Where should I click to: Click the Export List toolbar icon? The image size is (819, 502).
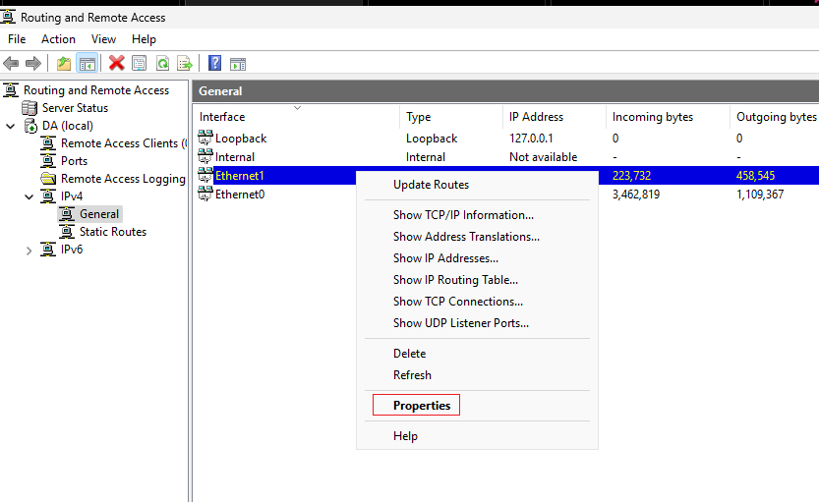coord(185,64)
